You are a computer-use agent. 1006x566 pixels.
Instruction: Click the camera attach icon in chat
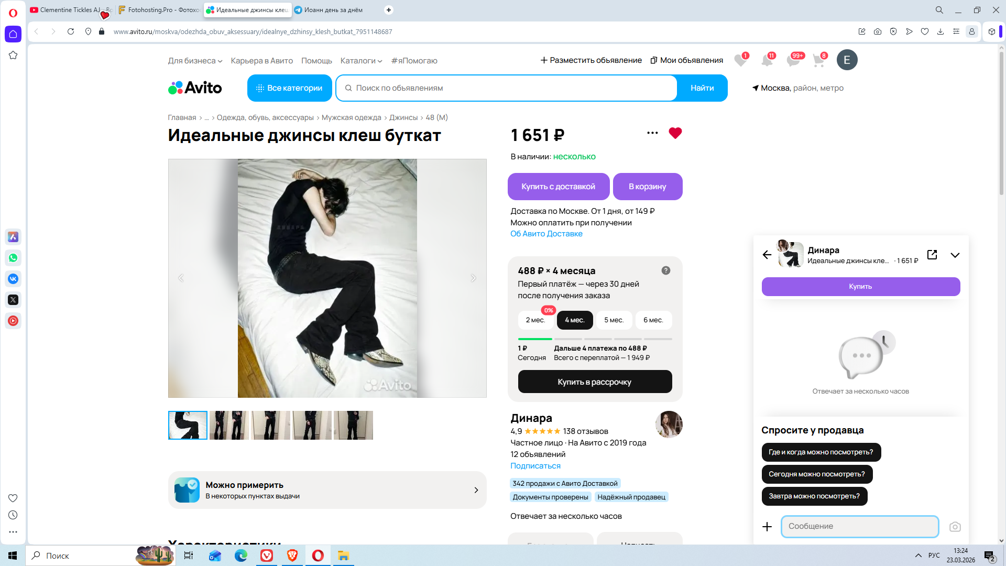[955, 527]
